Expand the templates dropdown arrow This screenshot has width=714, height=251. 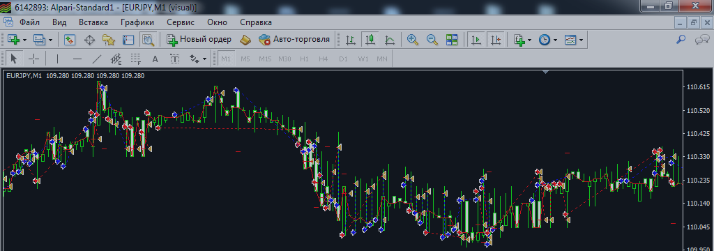(582, 40)
